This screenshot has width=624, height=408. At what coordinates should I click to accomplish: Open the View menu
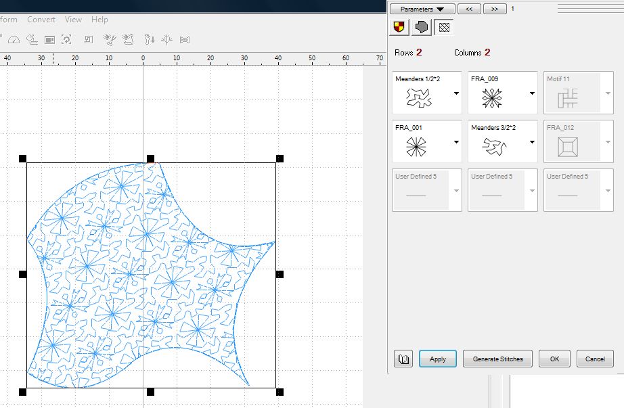point(73,20)
